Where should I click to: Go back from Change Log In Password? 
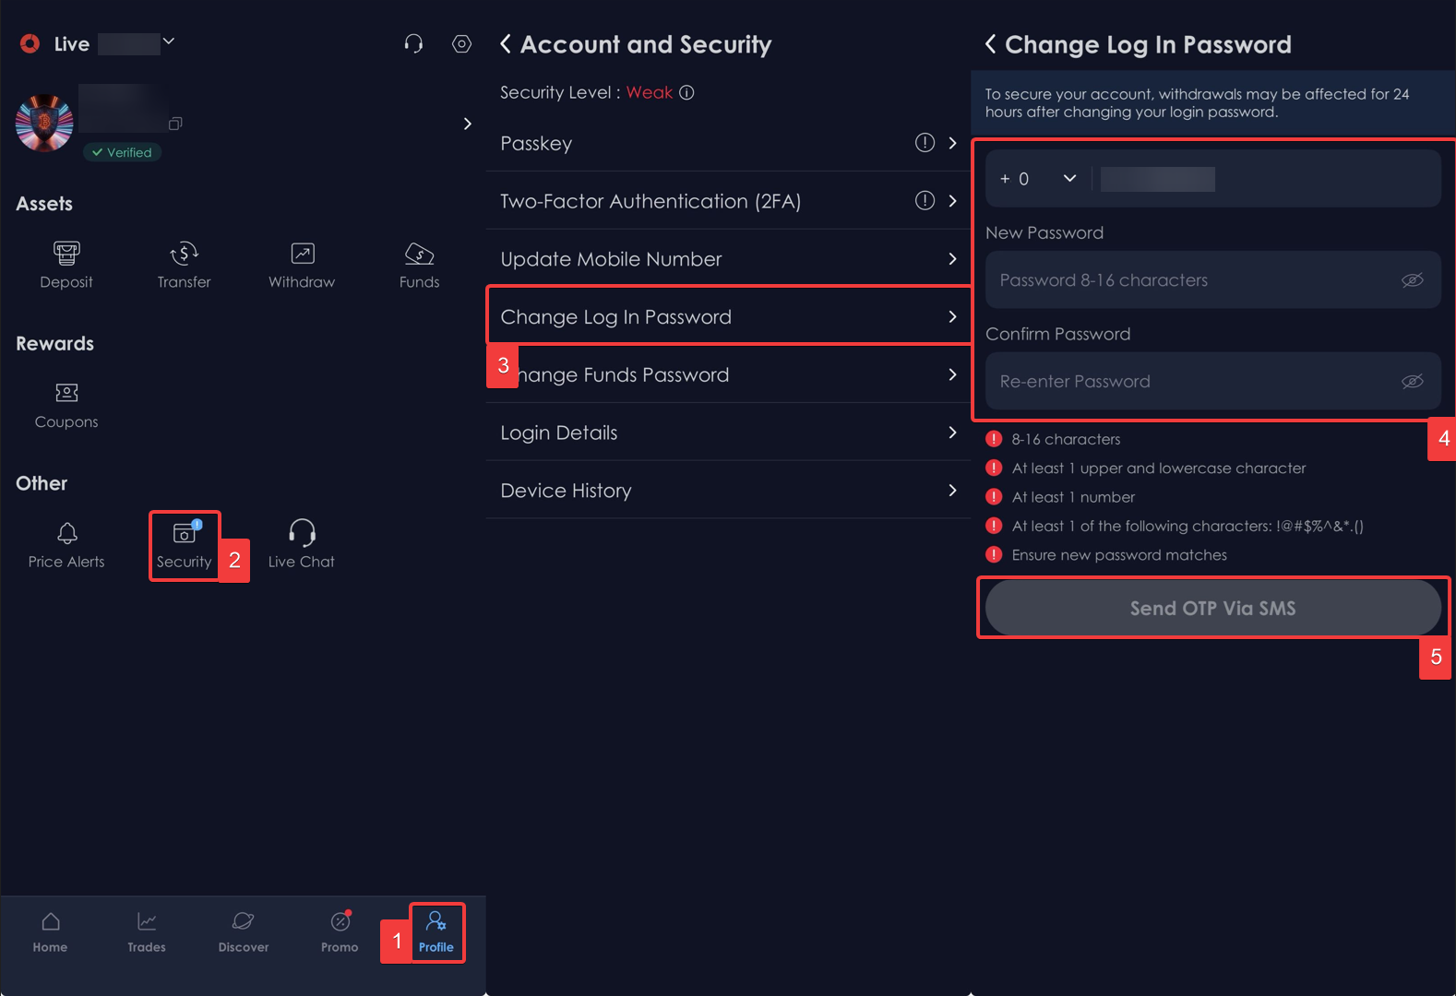click(990, 44)
